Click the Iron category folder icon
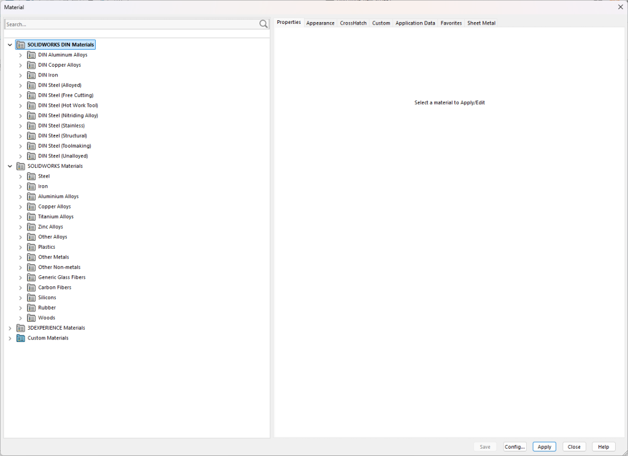 31,186
